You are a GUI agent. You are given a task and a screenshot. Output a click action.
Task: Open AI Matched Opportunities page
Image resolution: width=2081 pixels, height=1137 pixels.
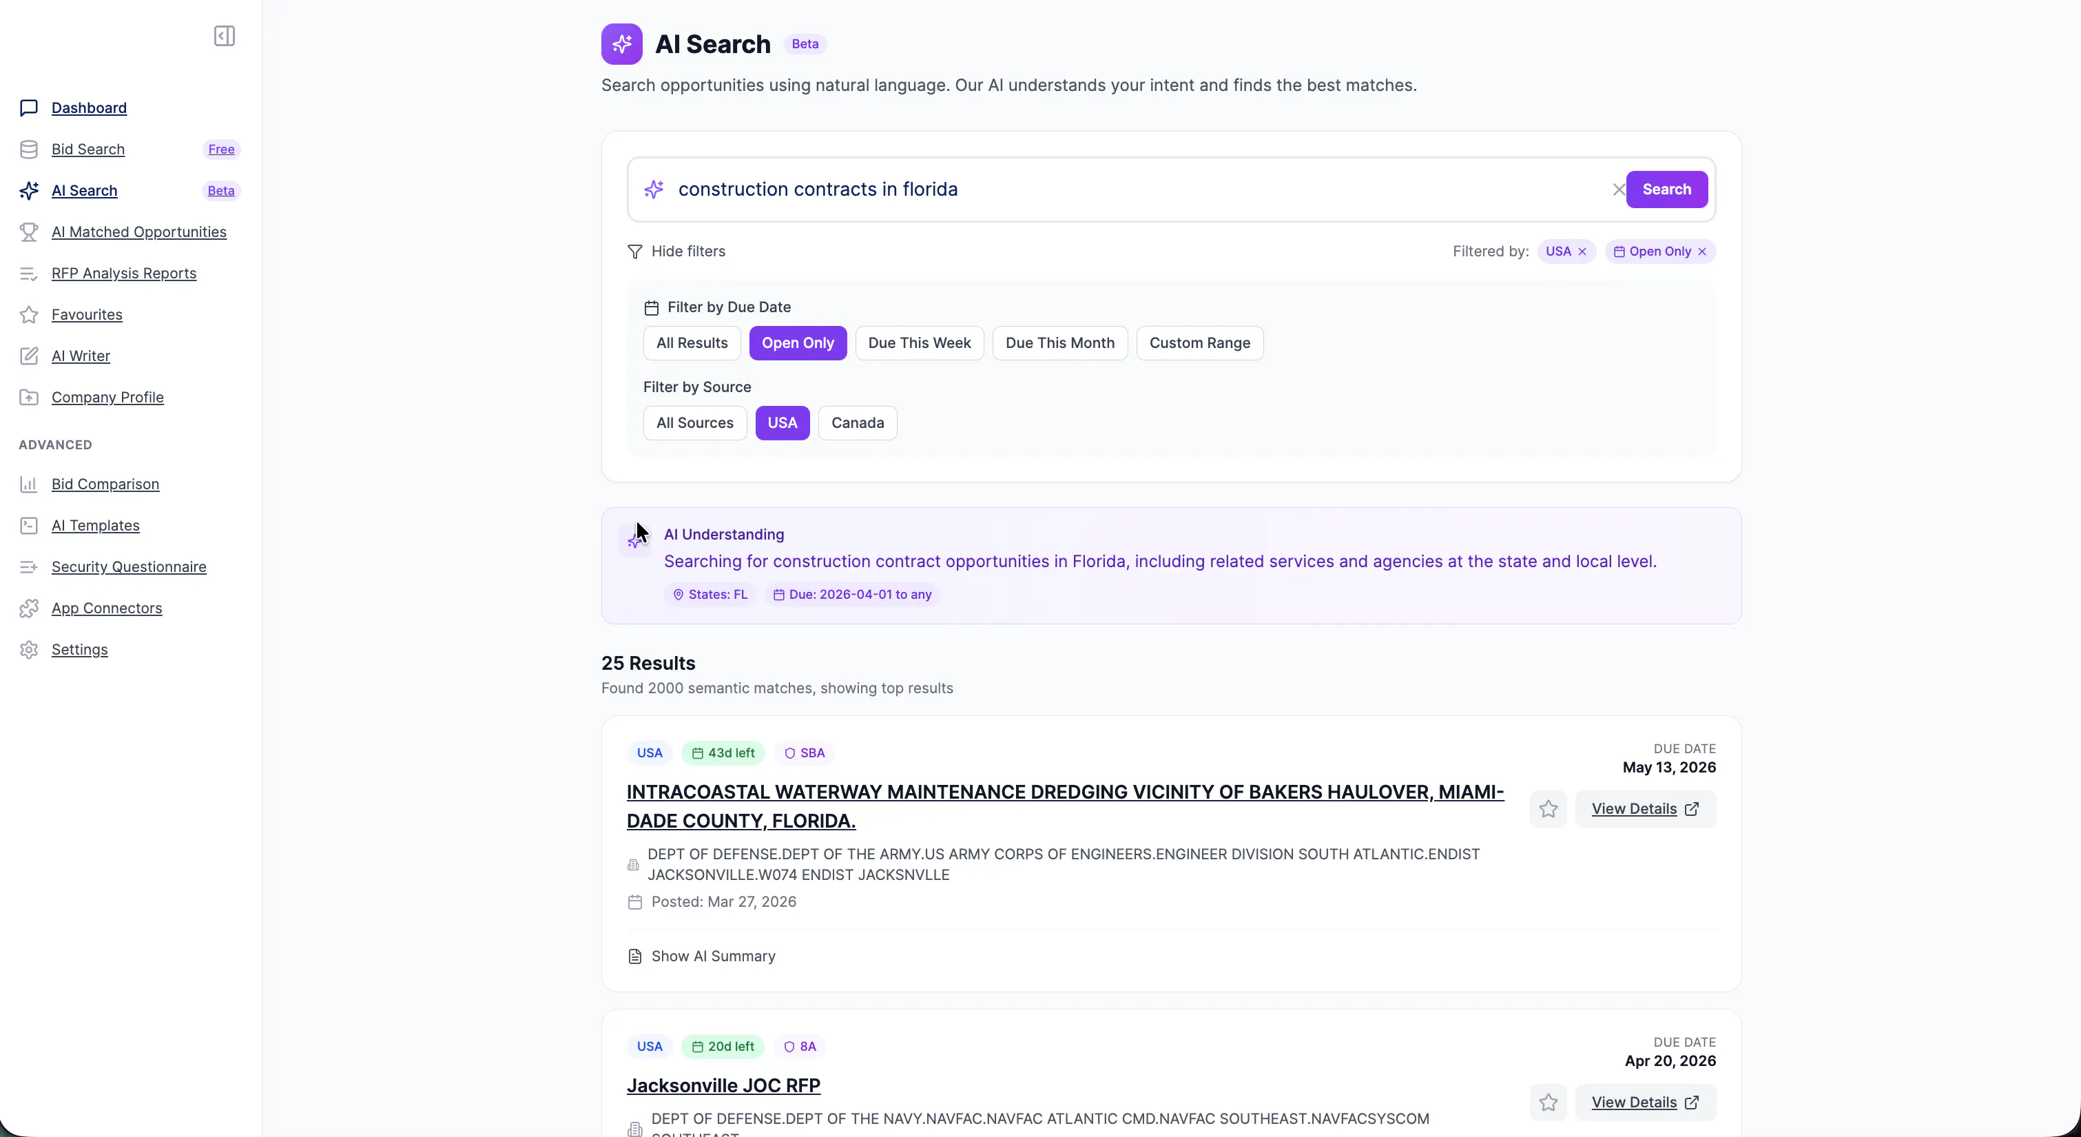(x=139, y=232)
